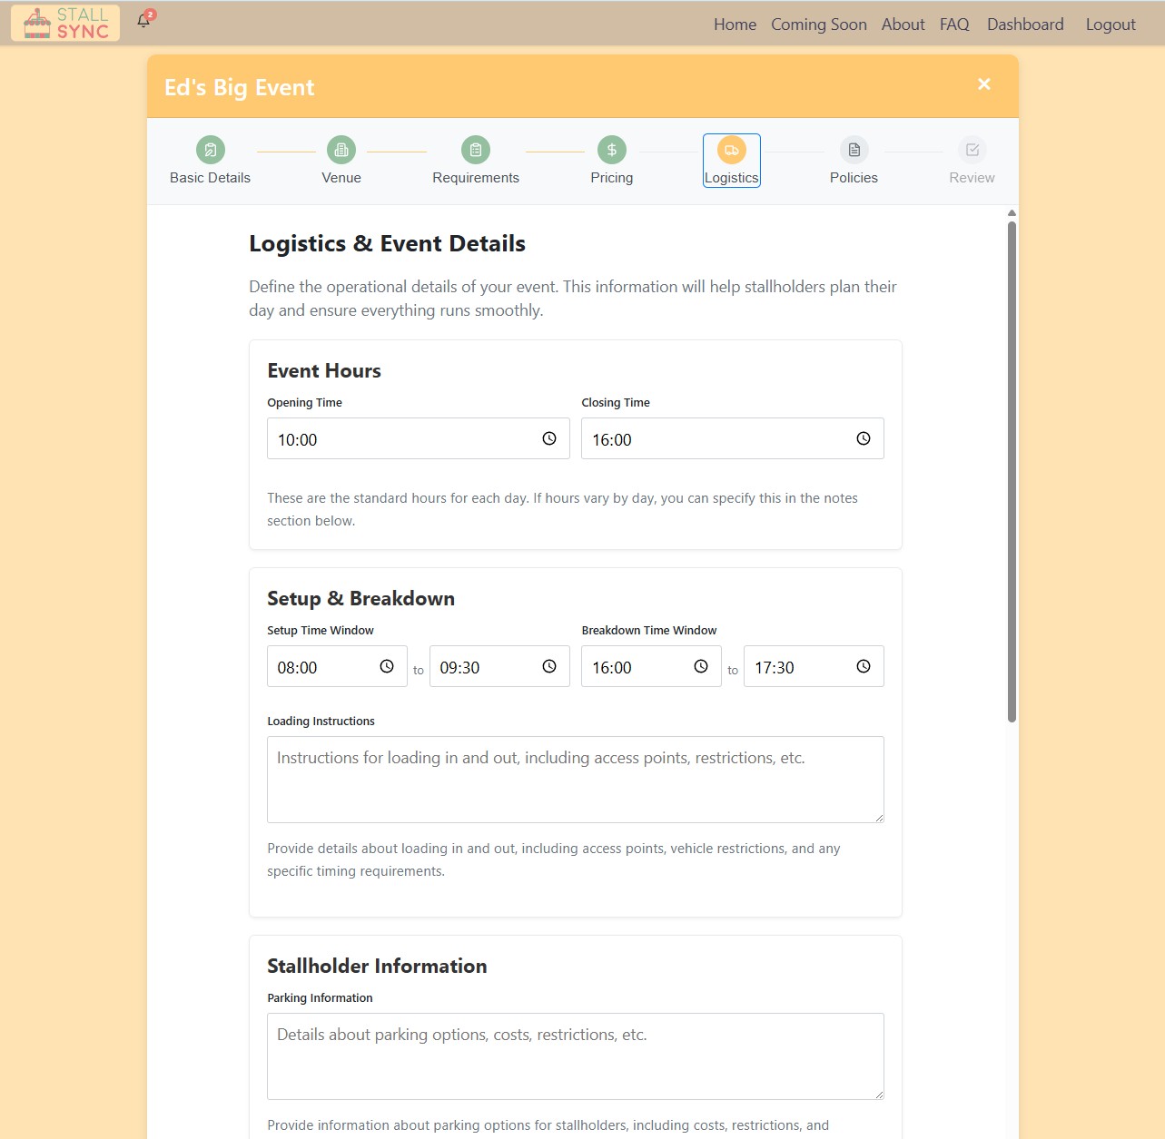Open clock picker for setup start 08:00
Viewport: 1165px width, 1139px height.
[x=387, y=666]
